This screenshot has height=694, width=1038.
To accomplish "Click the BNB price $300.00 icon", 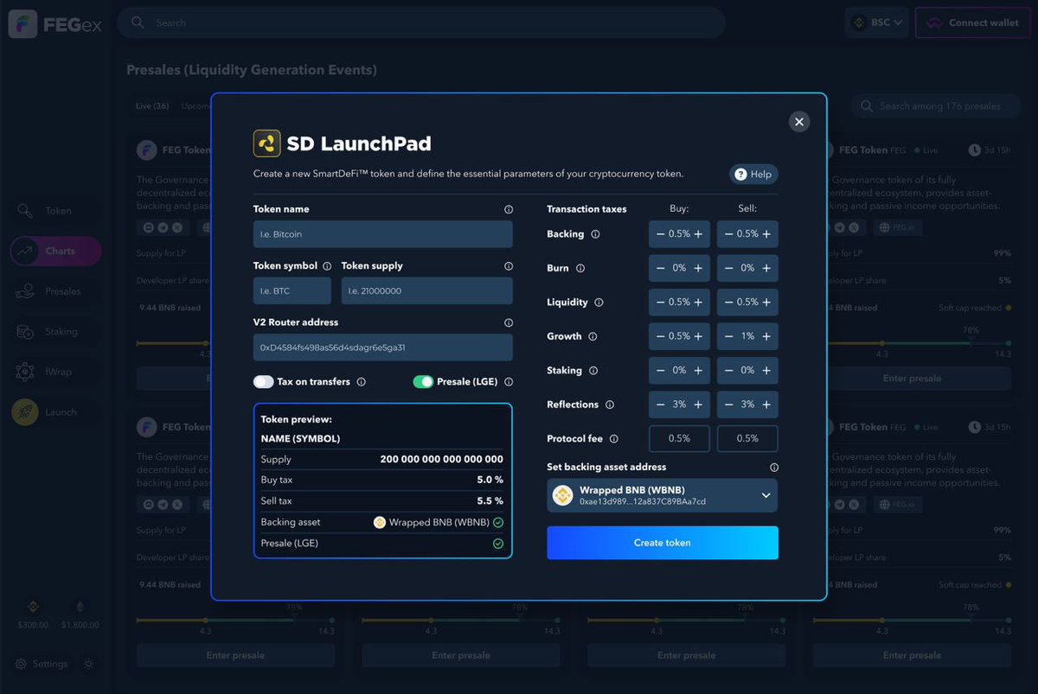I will [33, 607].
